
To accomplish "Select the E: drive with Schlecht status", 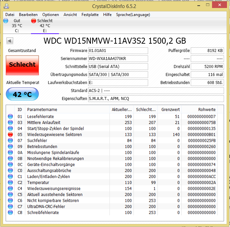I will (45, 26).
